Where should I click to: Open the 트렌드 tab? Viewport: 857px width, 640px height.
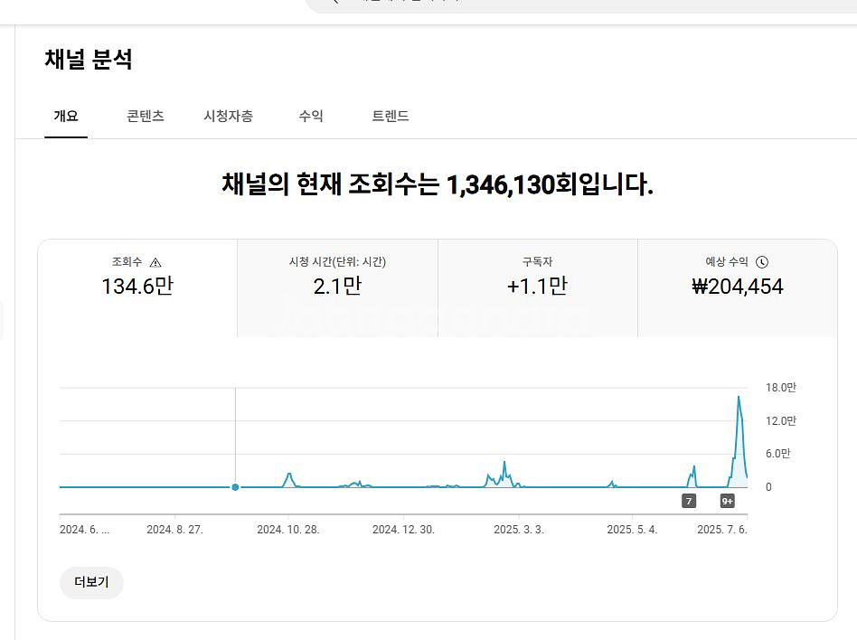(x=391, y=116)
